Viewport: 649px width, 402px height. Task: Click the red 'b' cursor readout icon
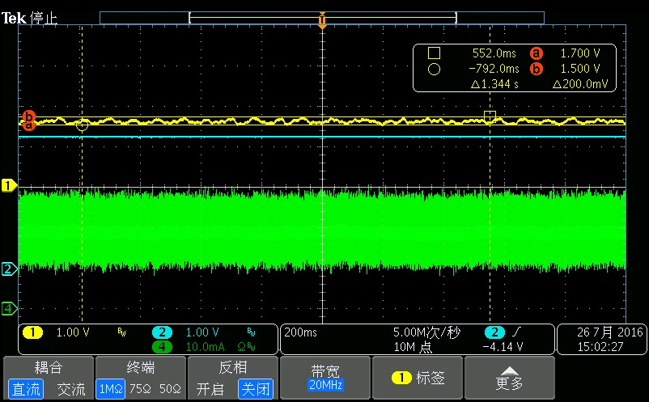(x=536, y=69)
